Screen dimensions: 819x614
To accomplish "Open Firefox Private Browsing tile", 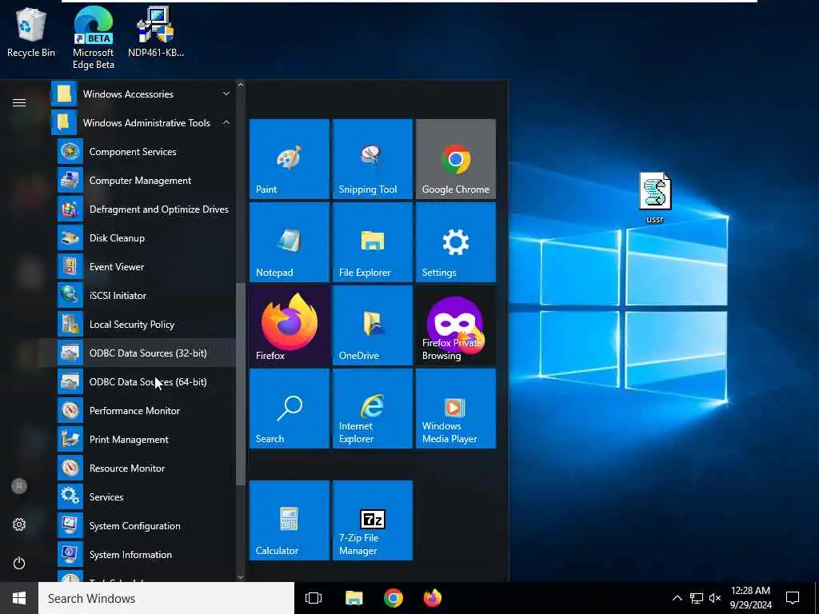I will (x=455, y=325).
